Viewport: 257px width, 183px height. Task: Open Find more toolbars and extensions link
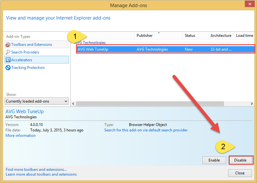coord(36,170)
